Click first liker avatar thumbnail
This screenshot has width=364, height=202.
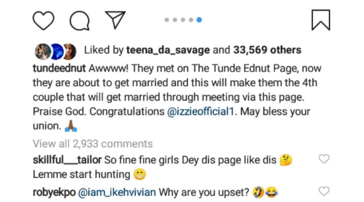(42, 52)
